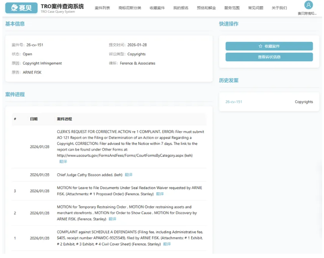Open historical case 26-cv-151 link

pyautogui.click(x=233, y=102)
